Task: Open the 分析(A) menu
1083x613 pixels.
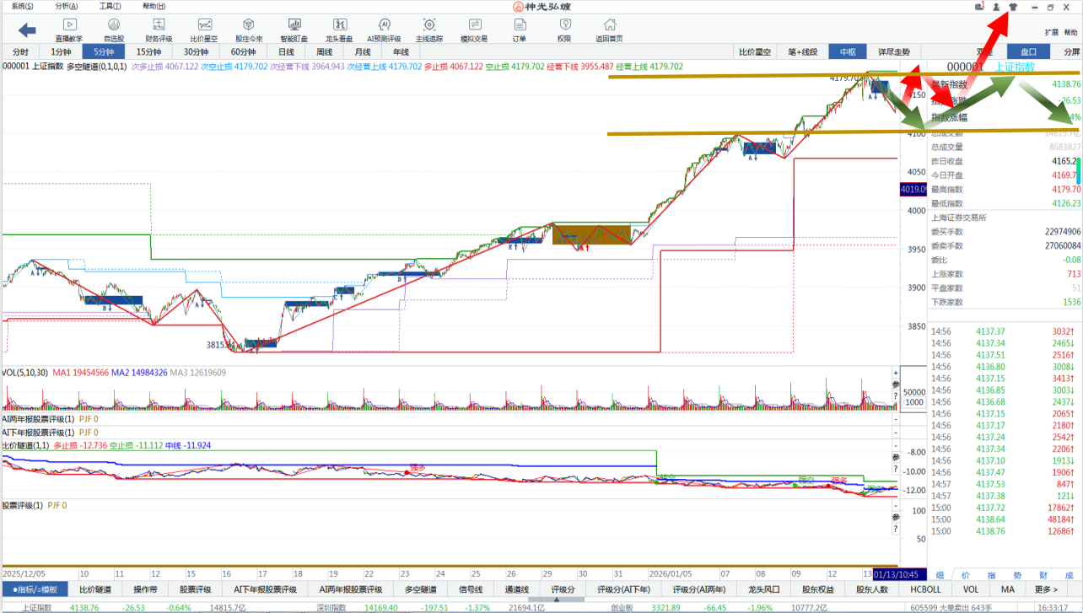Action: pyautogui.click(x=67, y=6)
